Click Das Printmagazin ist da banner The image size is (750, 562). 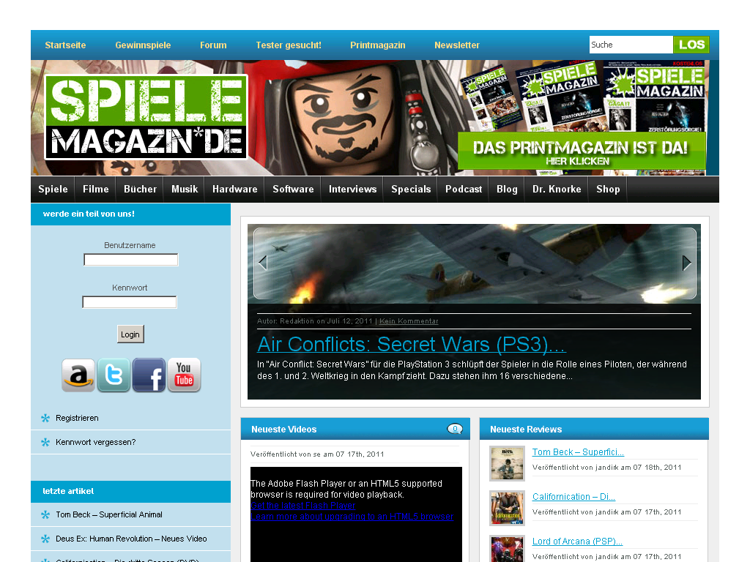(582, 151)
